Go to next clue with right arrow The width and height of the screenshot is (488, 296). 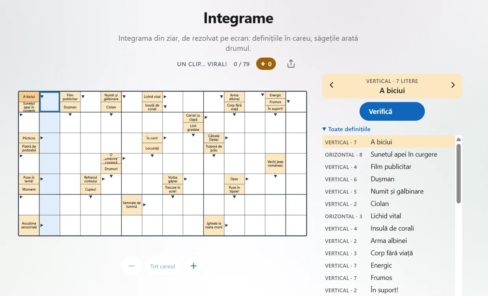pos(453,85)
